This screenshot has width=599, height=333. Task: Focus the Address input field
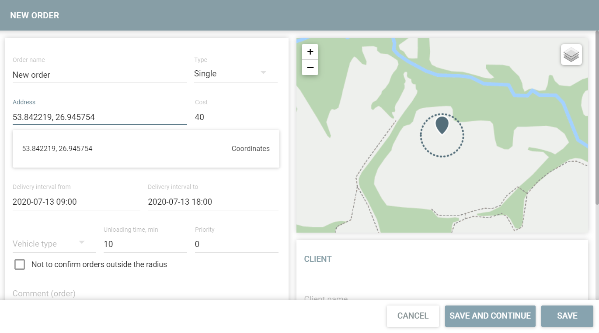coord(99,117)
